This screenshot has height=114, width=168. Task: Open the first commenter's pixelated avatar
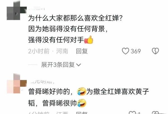point(17,11)
